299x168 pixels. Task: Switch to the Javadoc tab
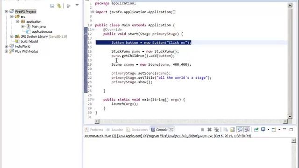114,130
